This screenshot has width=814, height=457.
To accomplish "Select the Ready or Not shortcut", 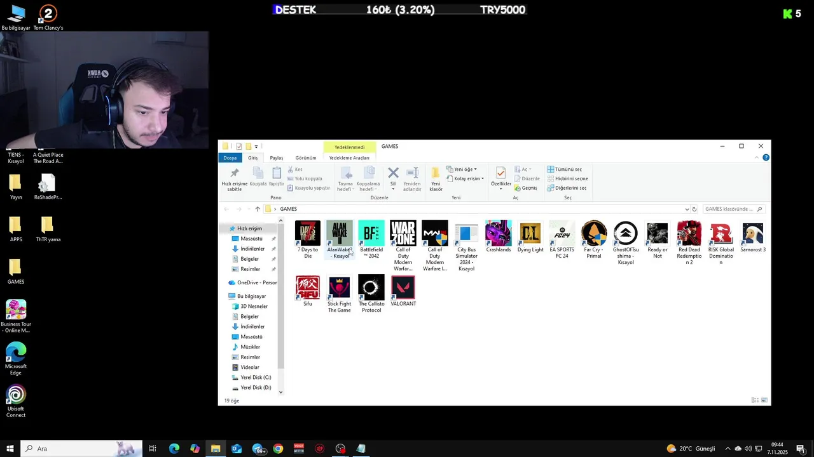I will coord(658,239).
